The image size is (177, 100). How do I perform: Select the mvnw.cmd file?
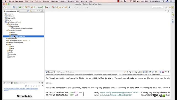pos(12,55)
